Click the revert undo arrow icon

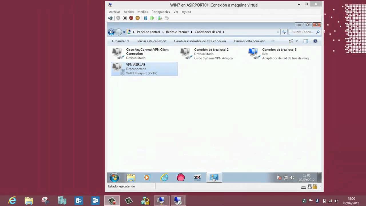pyautogui.click(x=167, y=18)
